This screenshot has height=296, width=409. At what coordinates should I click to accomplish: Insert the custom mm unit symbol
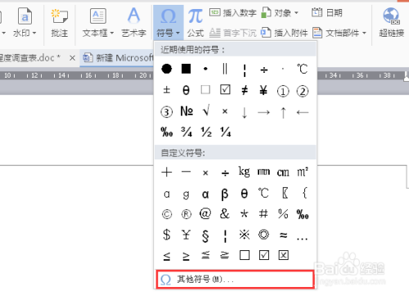(263, 172)
